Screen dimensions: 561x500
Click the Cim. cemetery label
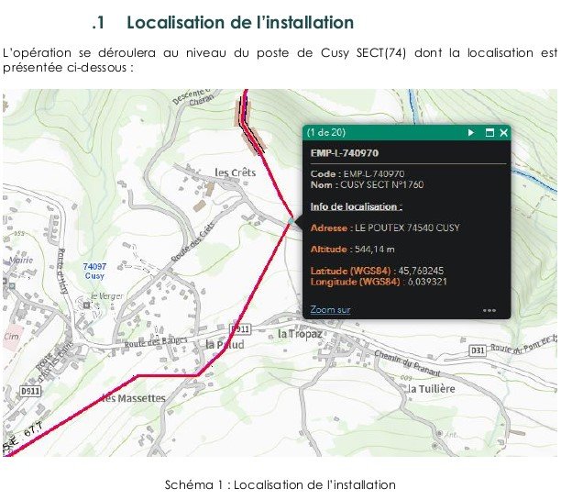pos(11,337)
